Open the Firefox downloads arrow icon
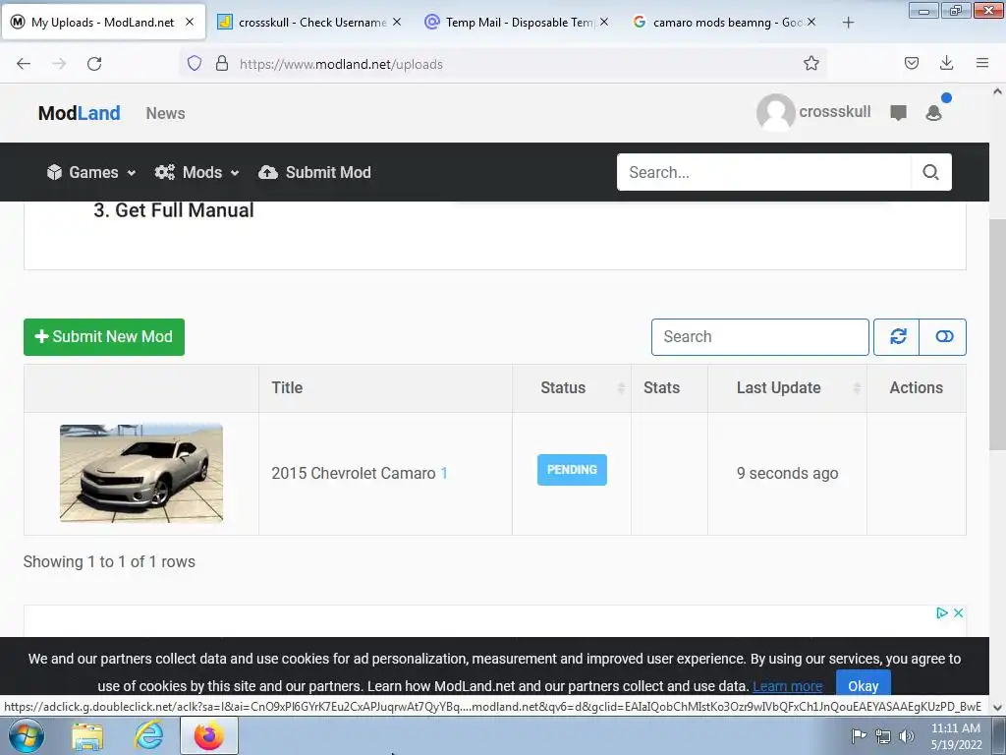The width and height of the screenshot is (1006, 755). 946,63
